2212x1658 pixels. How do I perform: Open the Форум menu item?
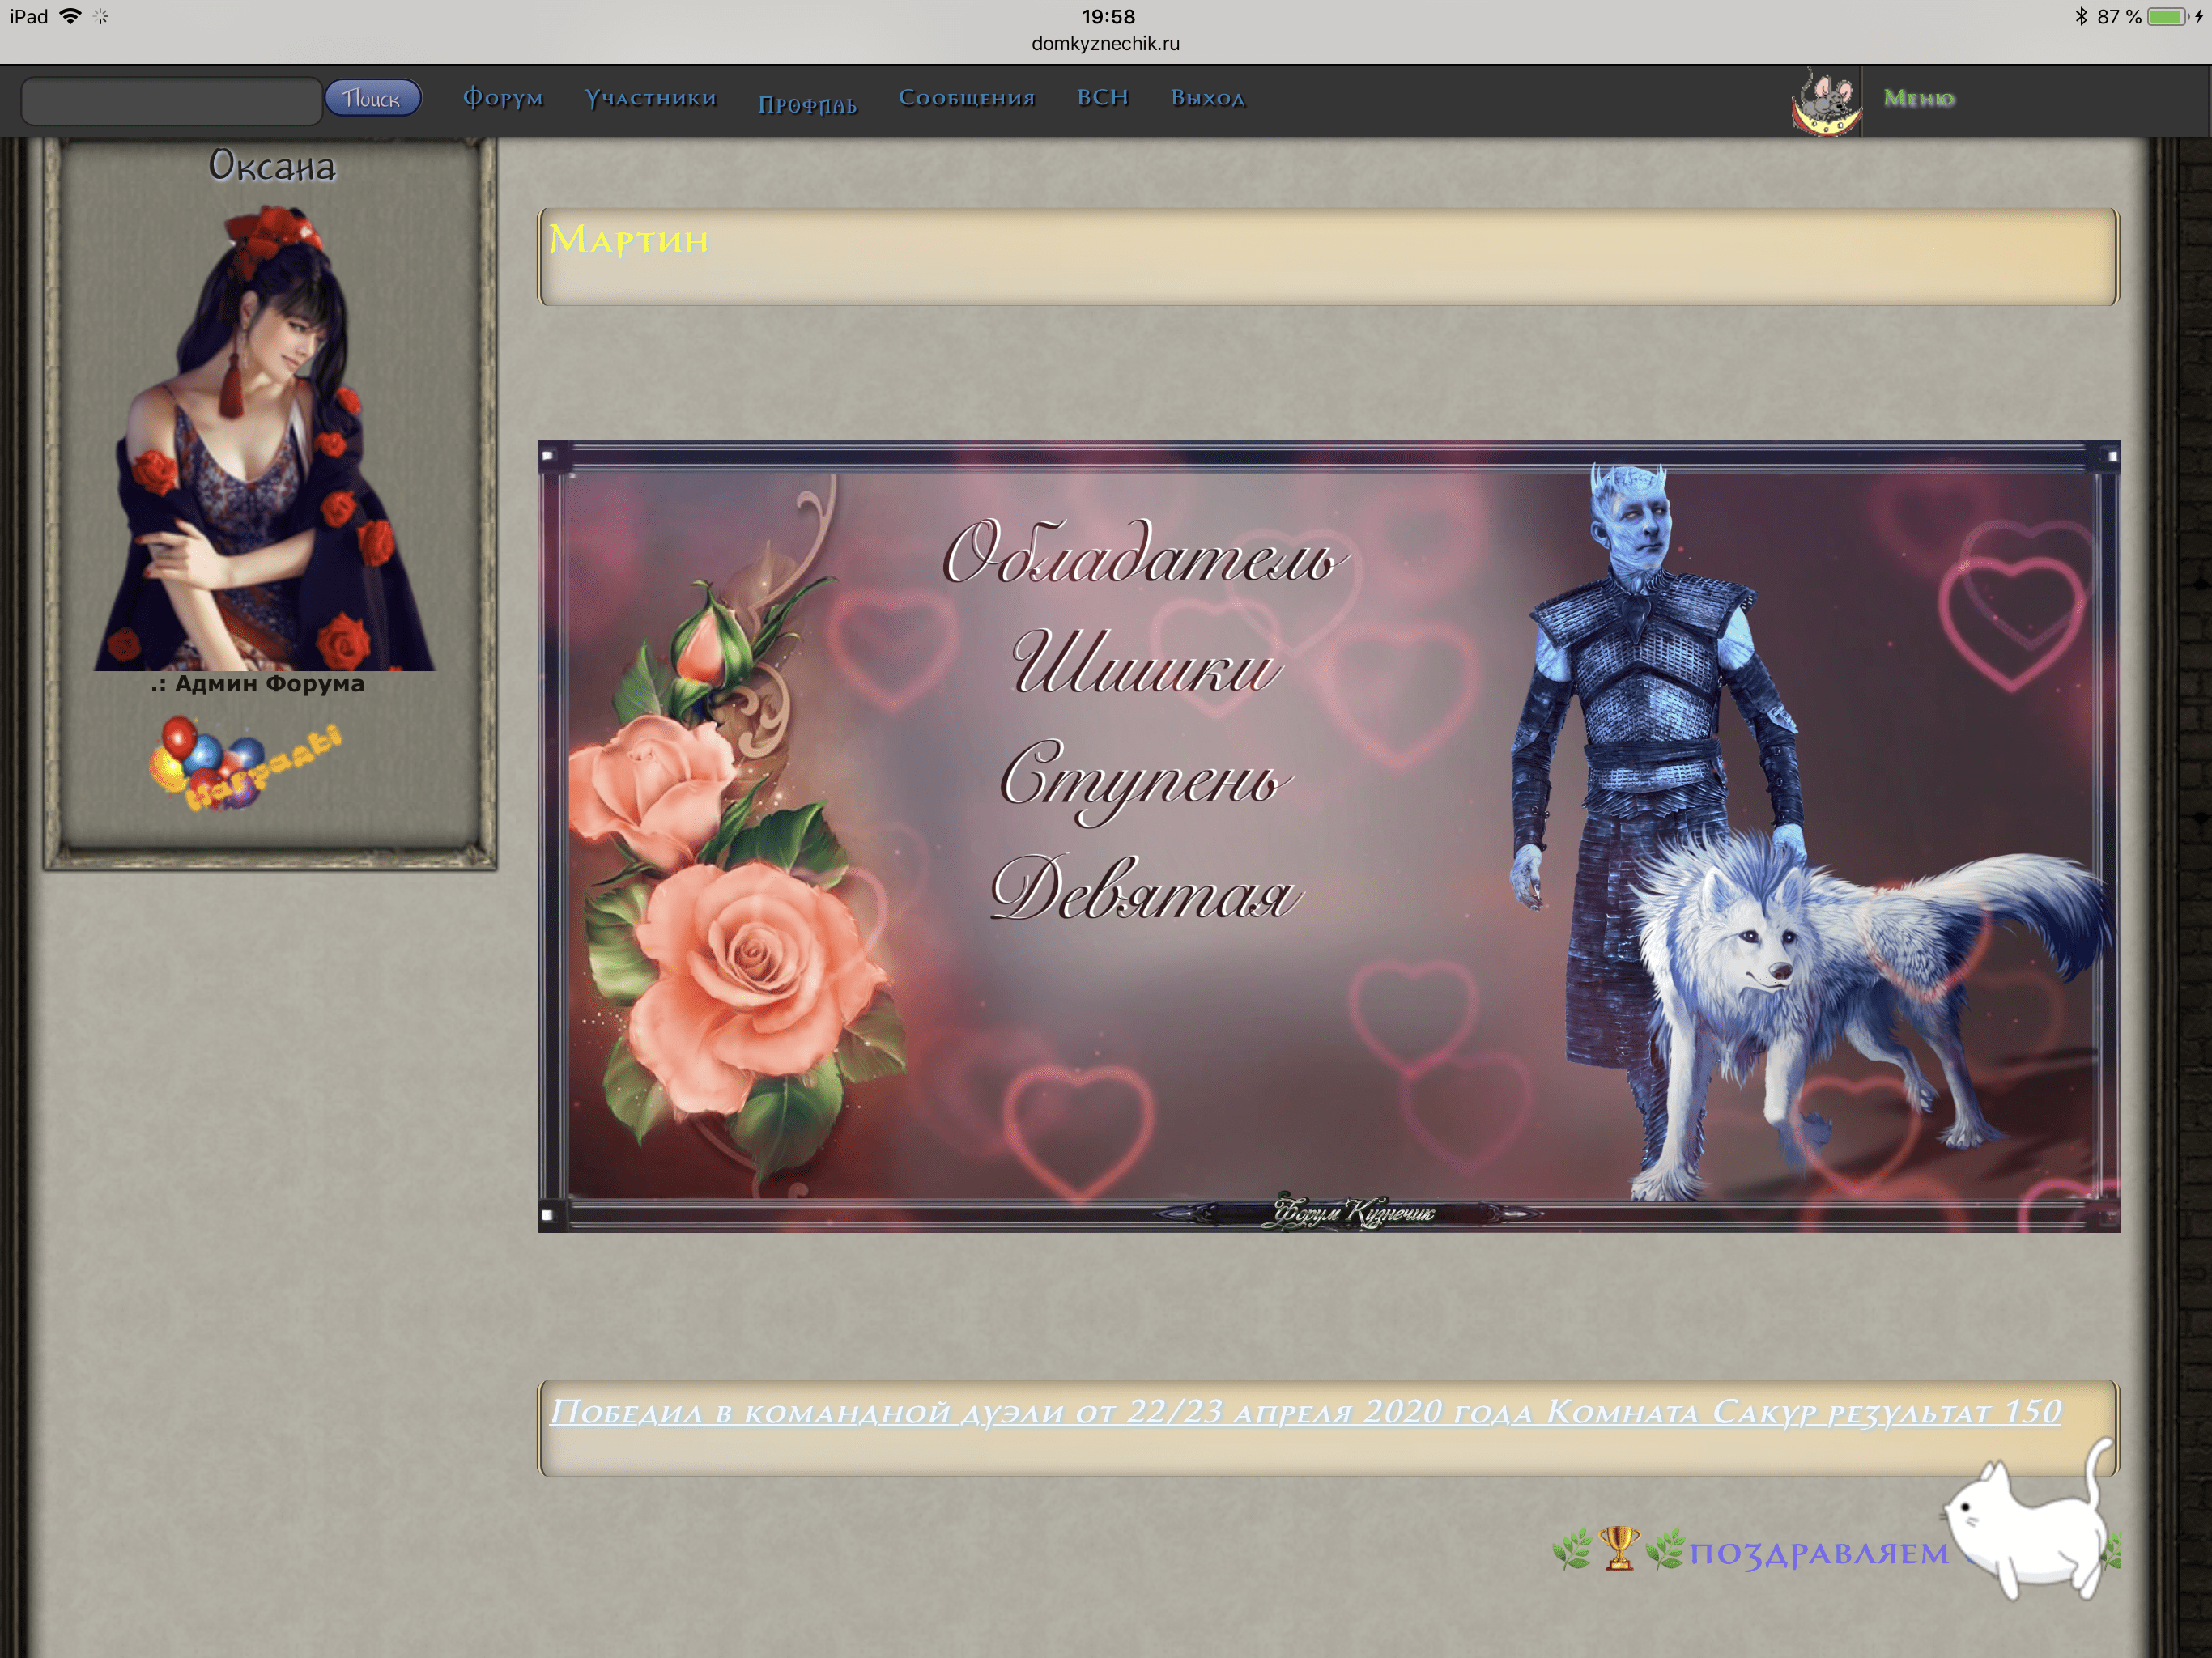[503, 98]
